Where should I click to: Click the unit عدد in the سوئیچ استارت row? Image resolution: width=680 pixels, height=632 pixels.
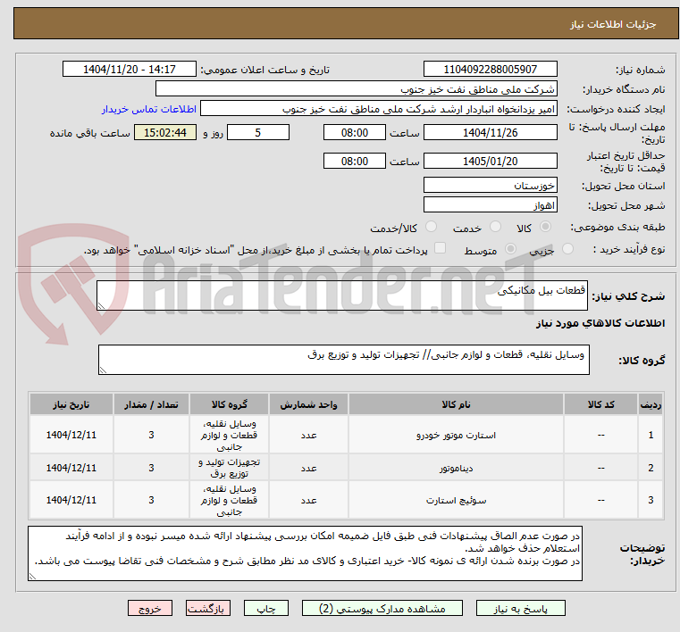[x=308, y=501]
